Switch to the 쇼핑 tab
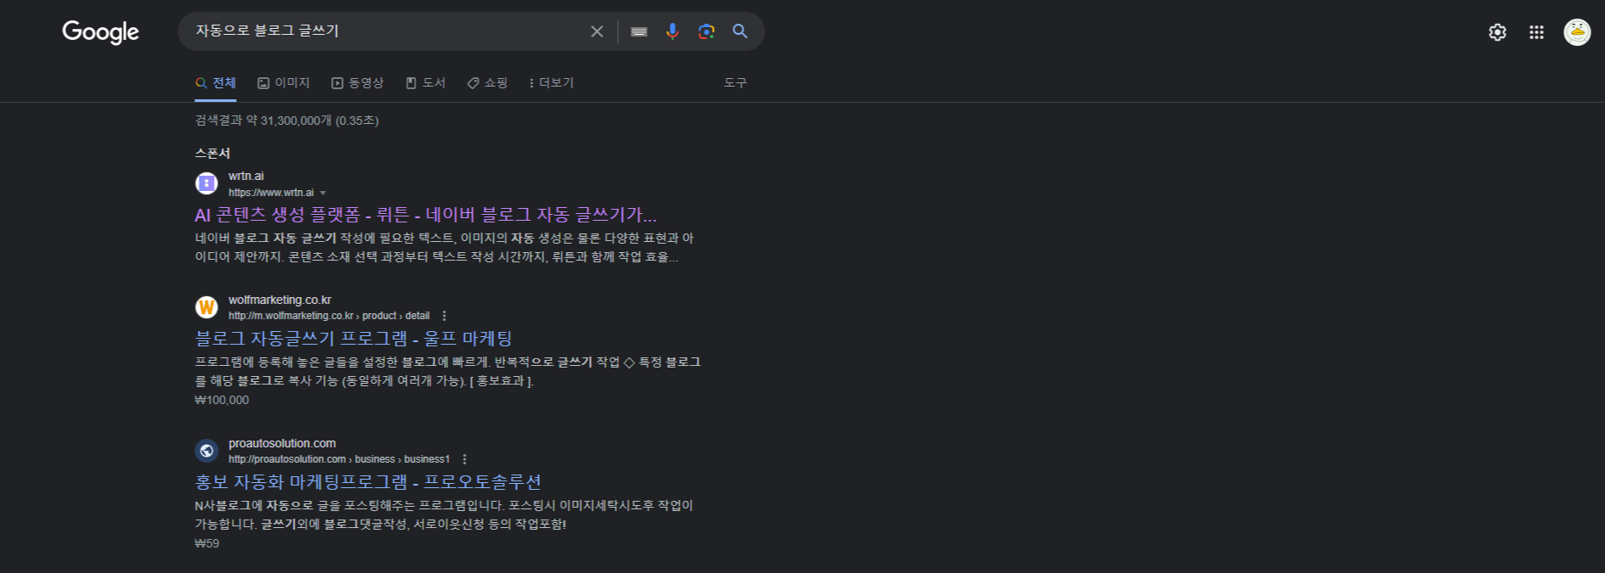 (487, 82)
